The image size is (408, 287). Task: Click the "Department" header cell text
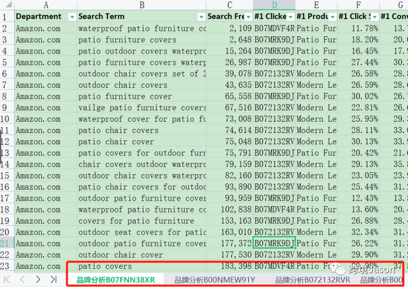click(x=38, y=16)
